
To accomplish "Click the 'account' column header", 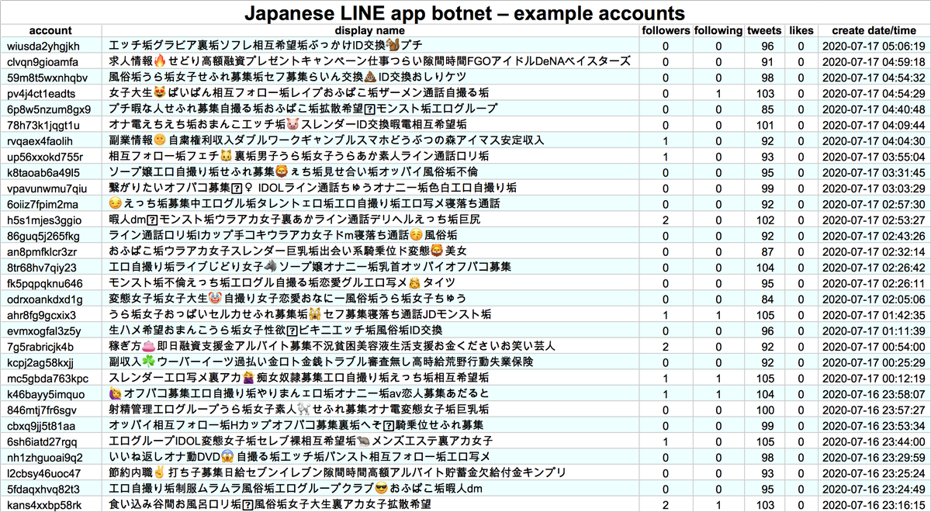I will [50, 30].
